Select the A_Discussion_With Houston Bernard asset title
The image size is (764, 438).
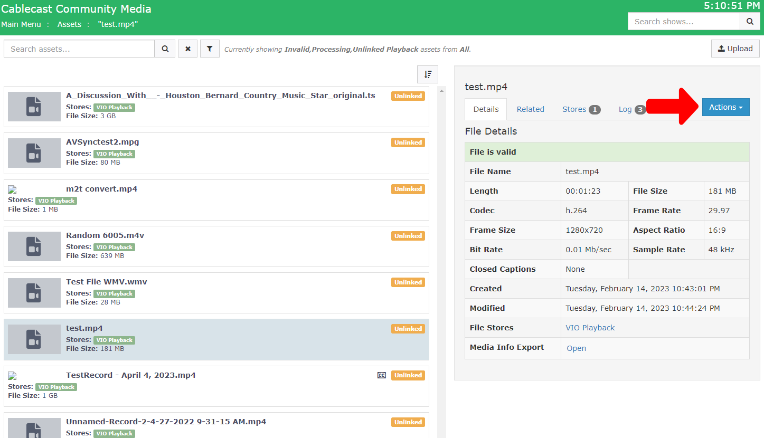[x=221, y=96]
